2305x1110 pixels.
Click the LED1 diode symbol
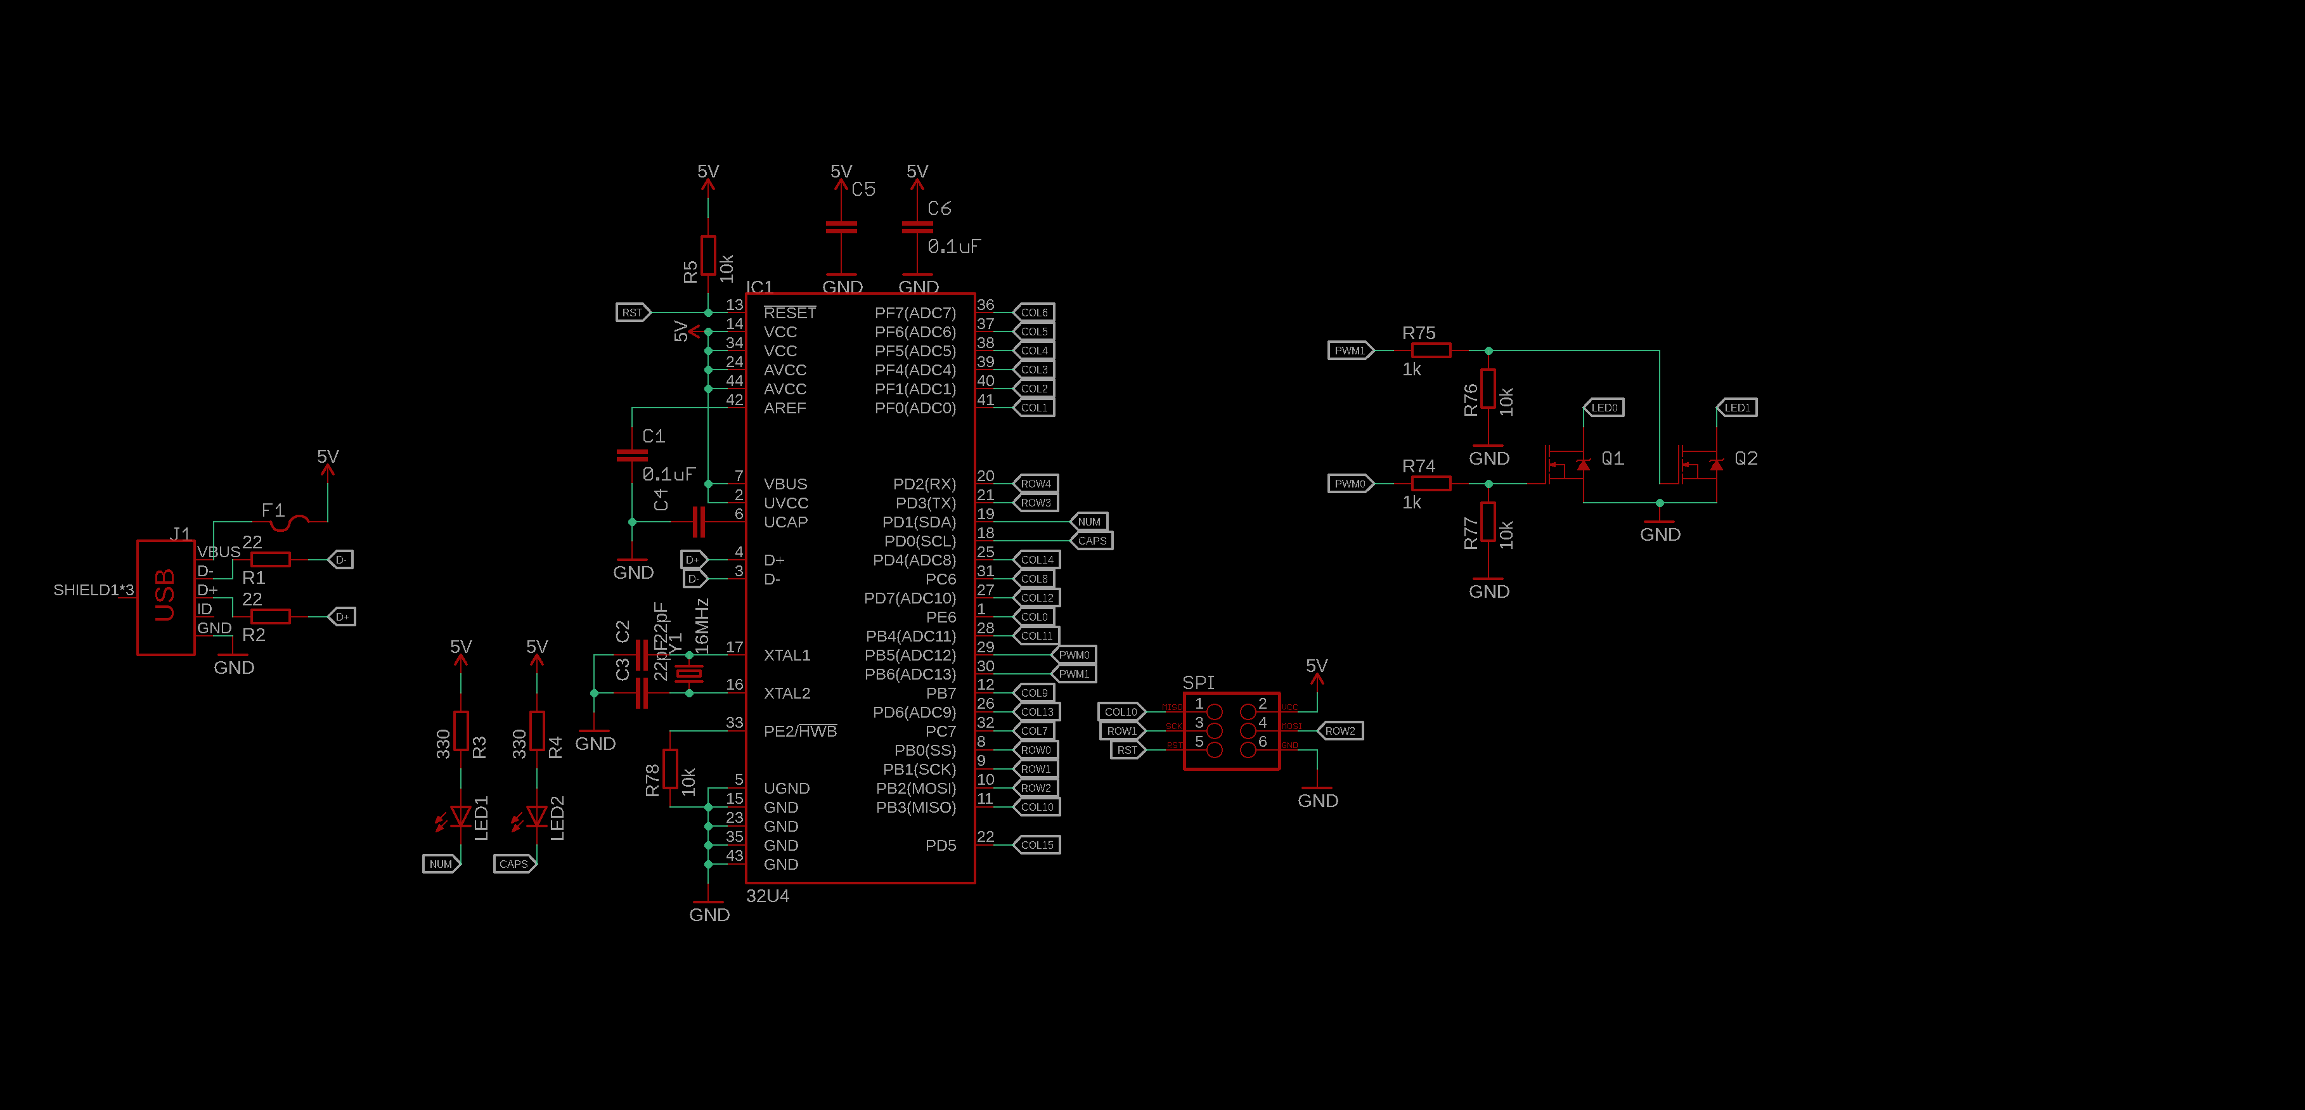click(x=461, y=816)
